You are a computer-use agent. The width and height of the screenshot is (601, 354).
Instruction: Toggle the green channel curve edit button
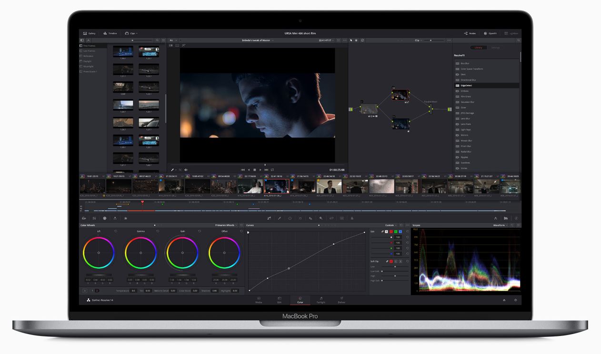pyautogui.click(x=396, y=231)
